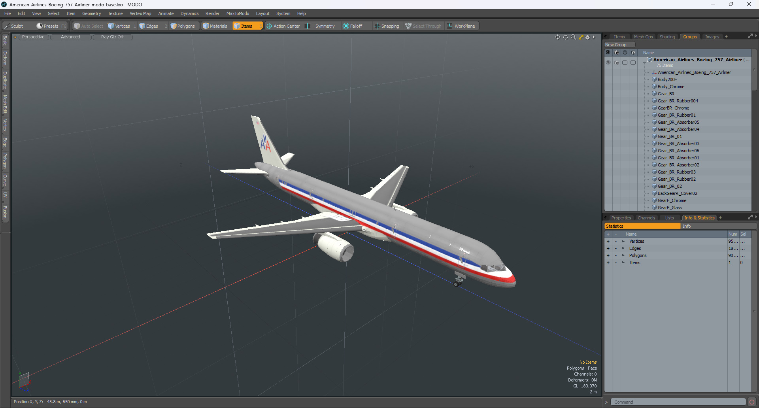Screen dimensions: 759x408
Task: Open the Render menu
Action: (212, 13)
